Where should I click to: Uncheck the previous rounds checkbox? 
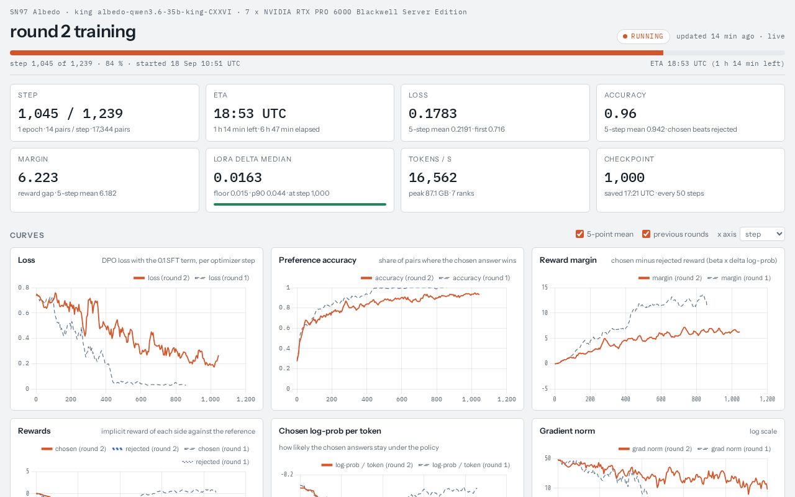click(647, 234)
